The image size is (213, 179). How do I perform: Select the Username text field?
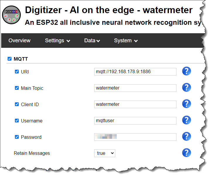click(x=135, y=121)
